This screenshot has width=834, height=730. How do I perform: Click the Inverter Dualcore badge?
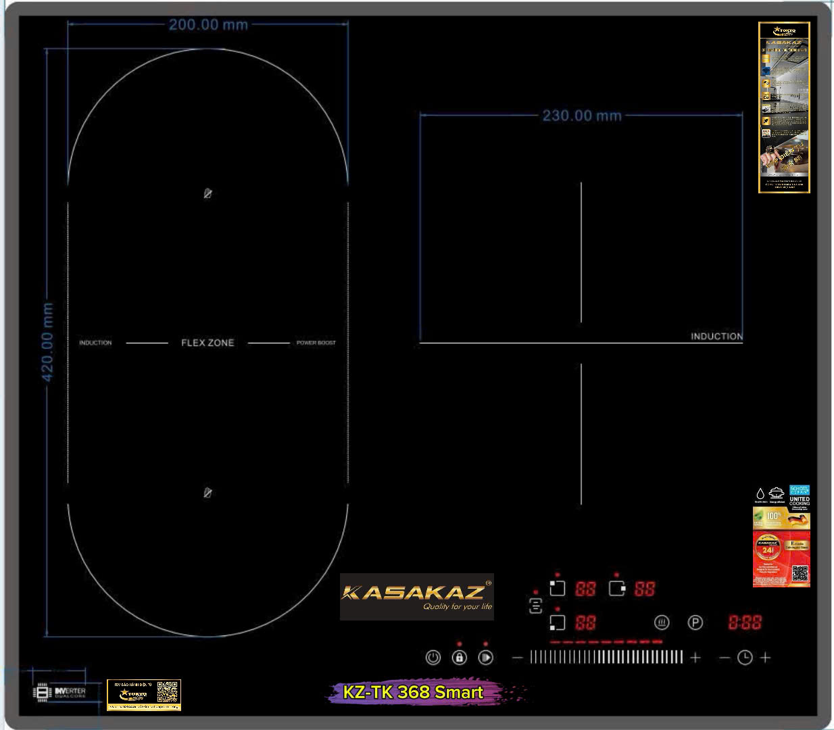(x=60, y=693)
